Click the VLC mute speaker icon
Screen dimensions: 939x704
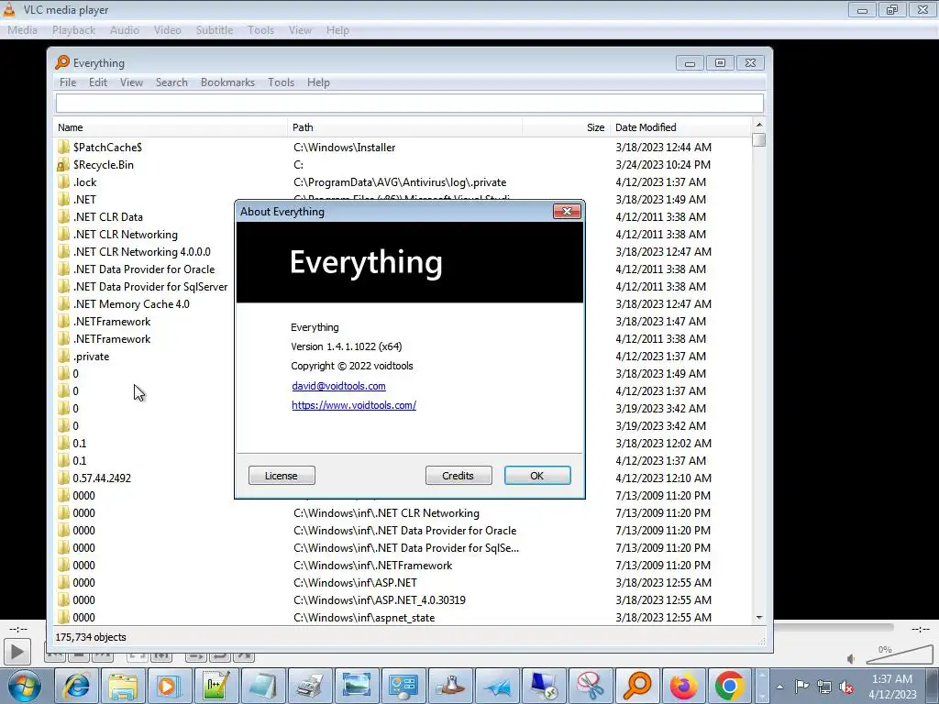pos(852,659)
